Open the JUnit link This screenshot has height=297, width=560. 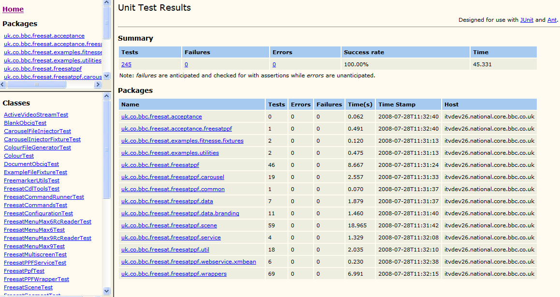click(527, 20)
